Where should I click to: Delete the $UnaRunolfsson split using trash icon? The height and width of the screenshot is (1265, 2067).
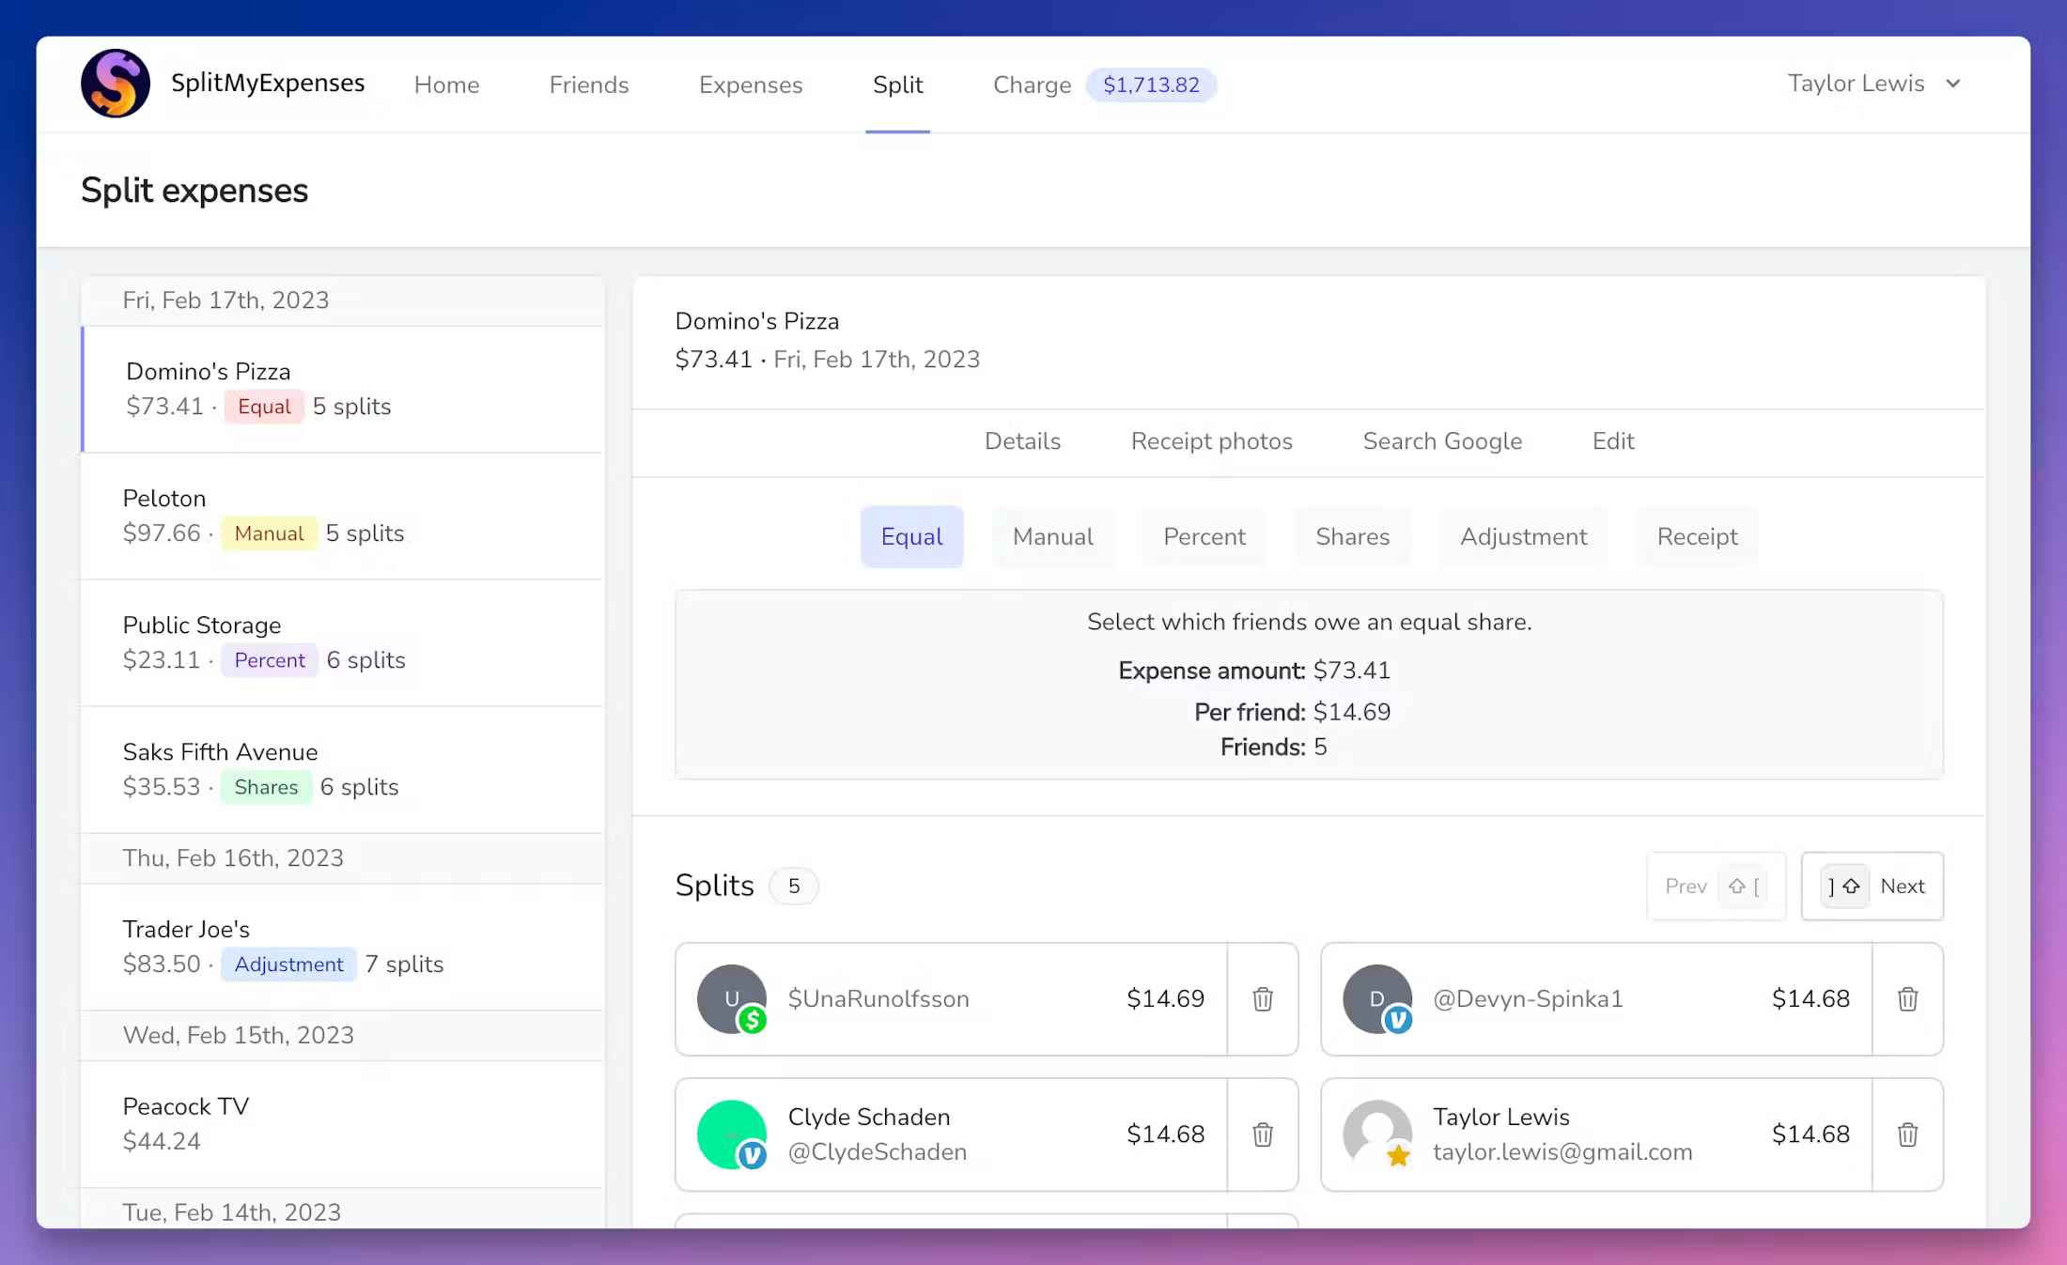(1263, 999)
